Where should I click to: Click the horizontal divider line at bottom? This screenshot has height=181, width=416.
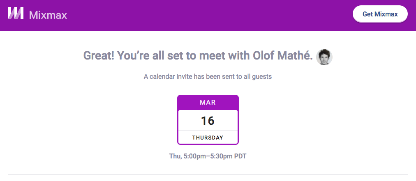coord(208,175)
